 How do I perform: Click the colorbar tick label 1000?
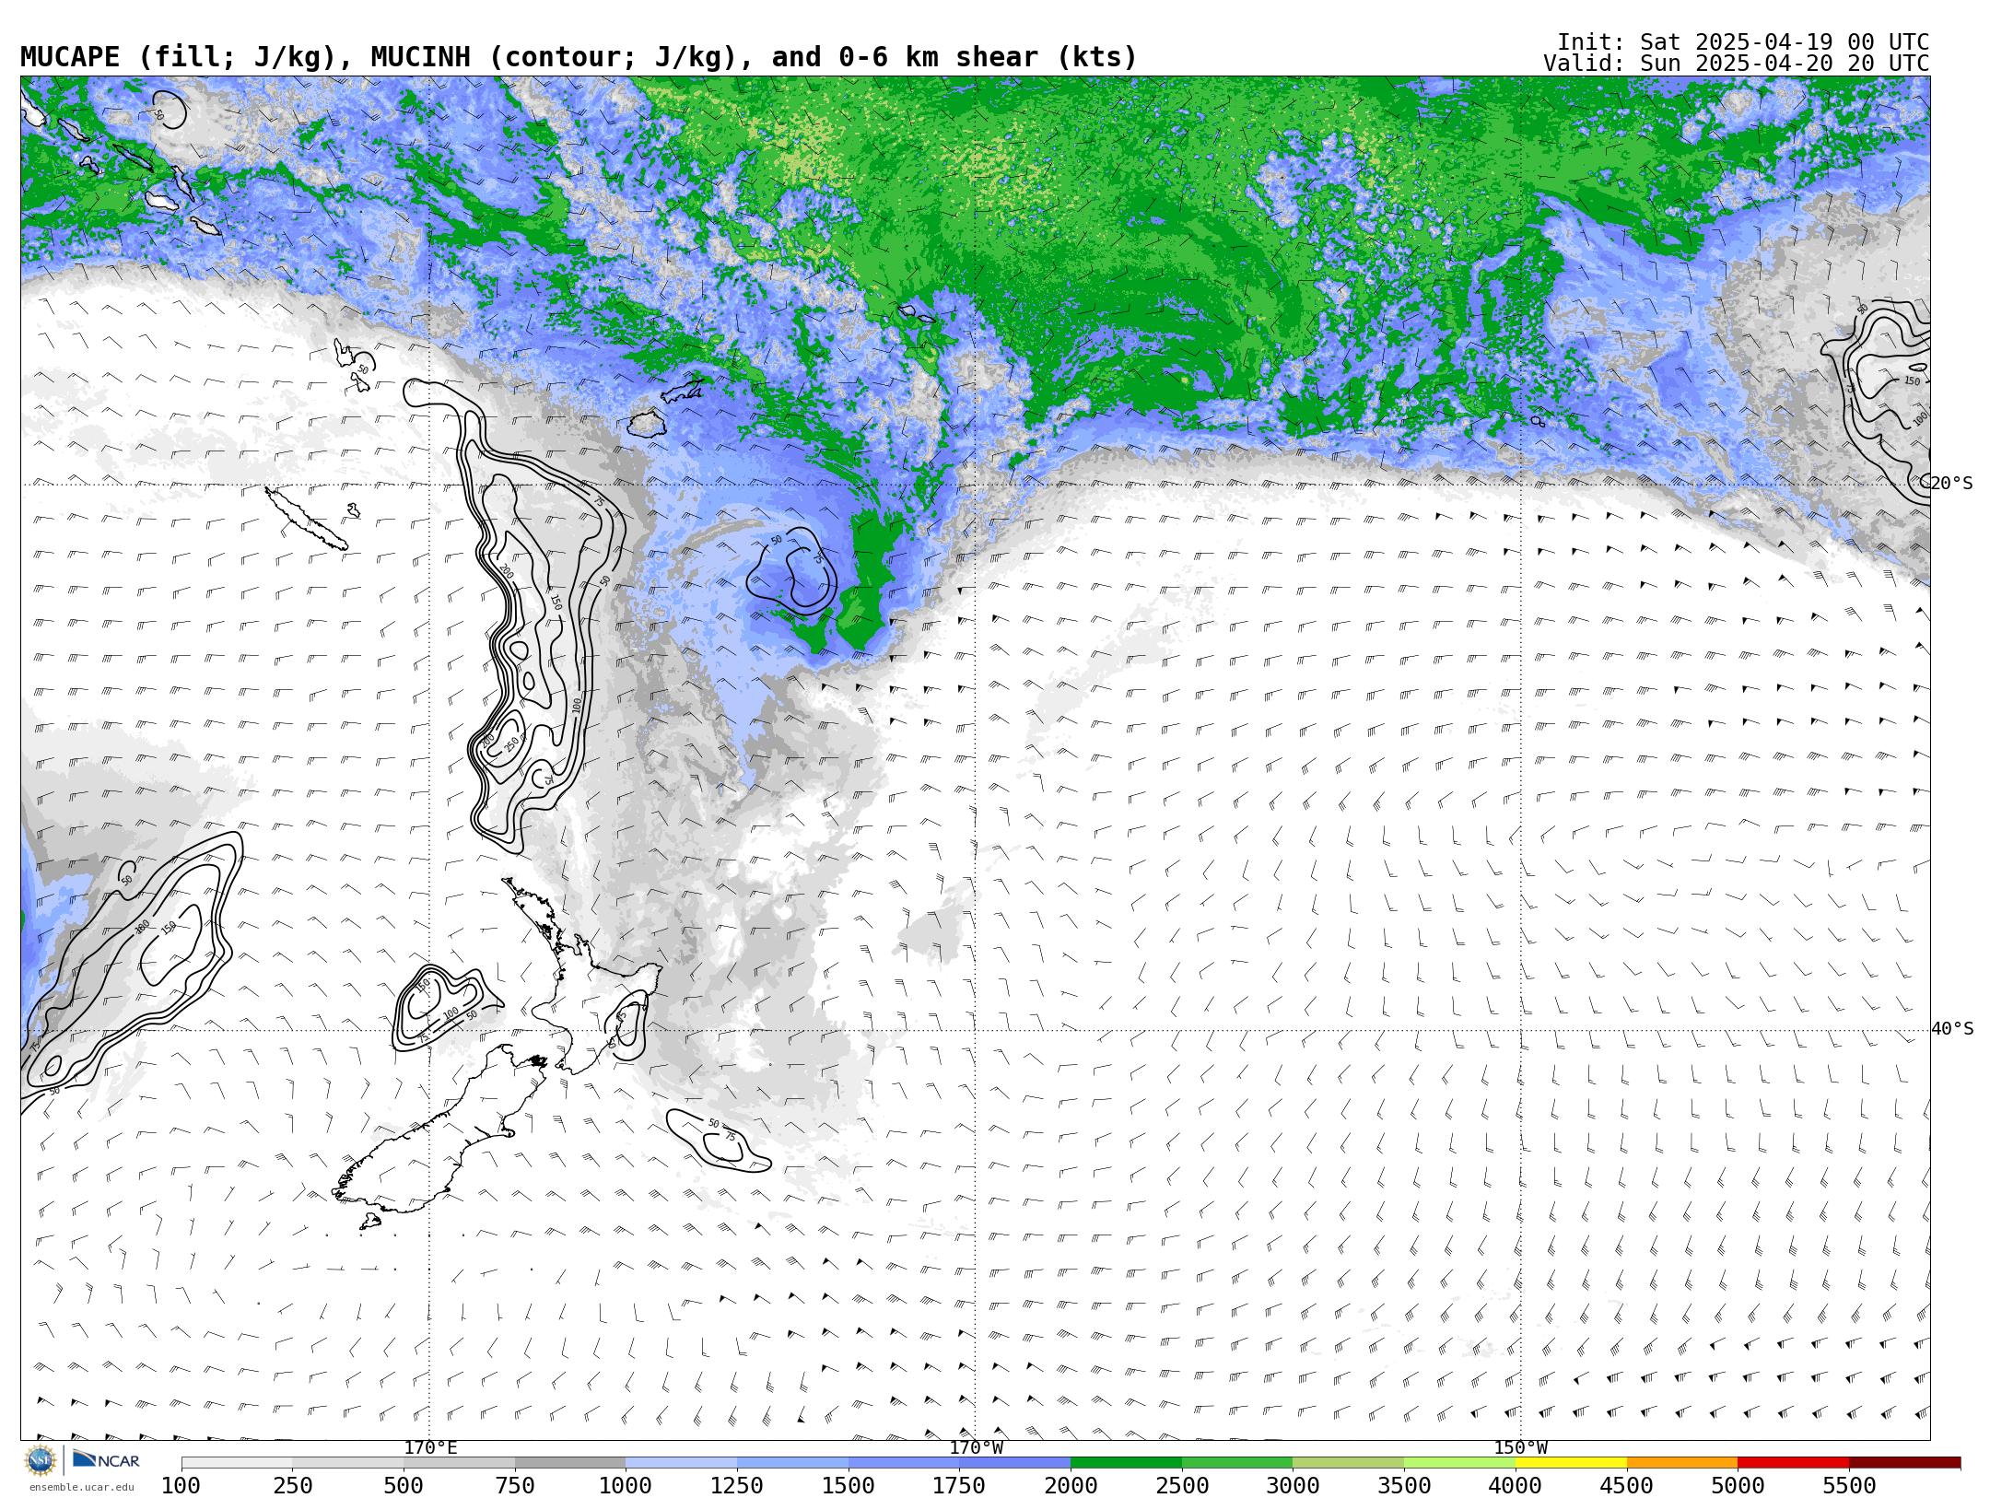coord(626,1486)
